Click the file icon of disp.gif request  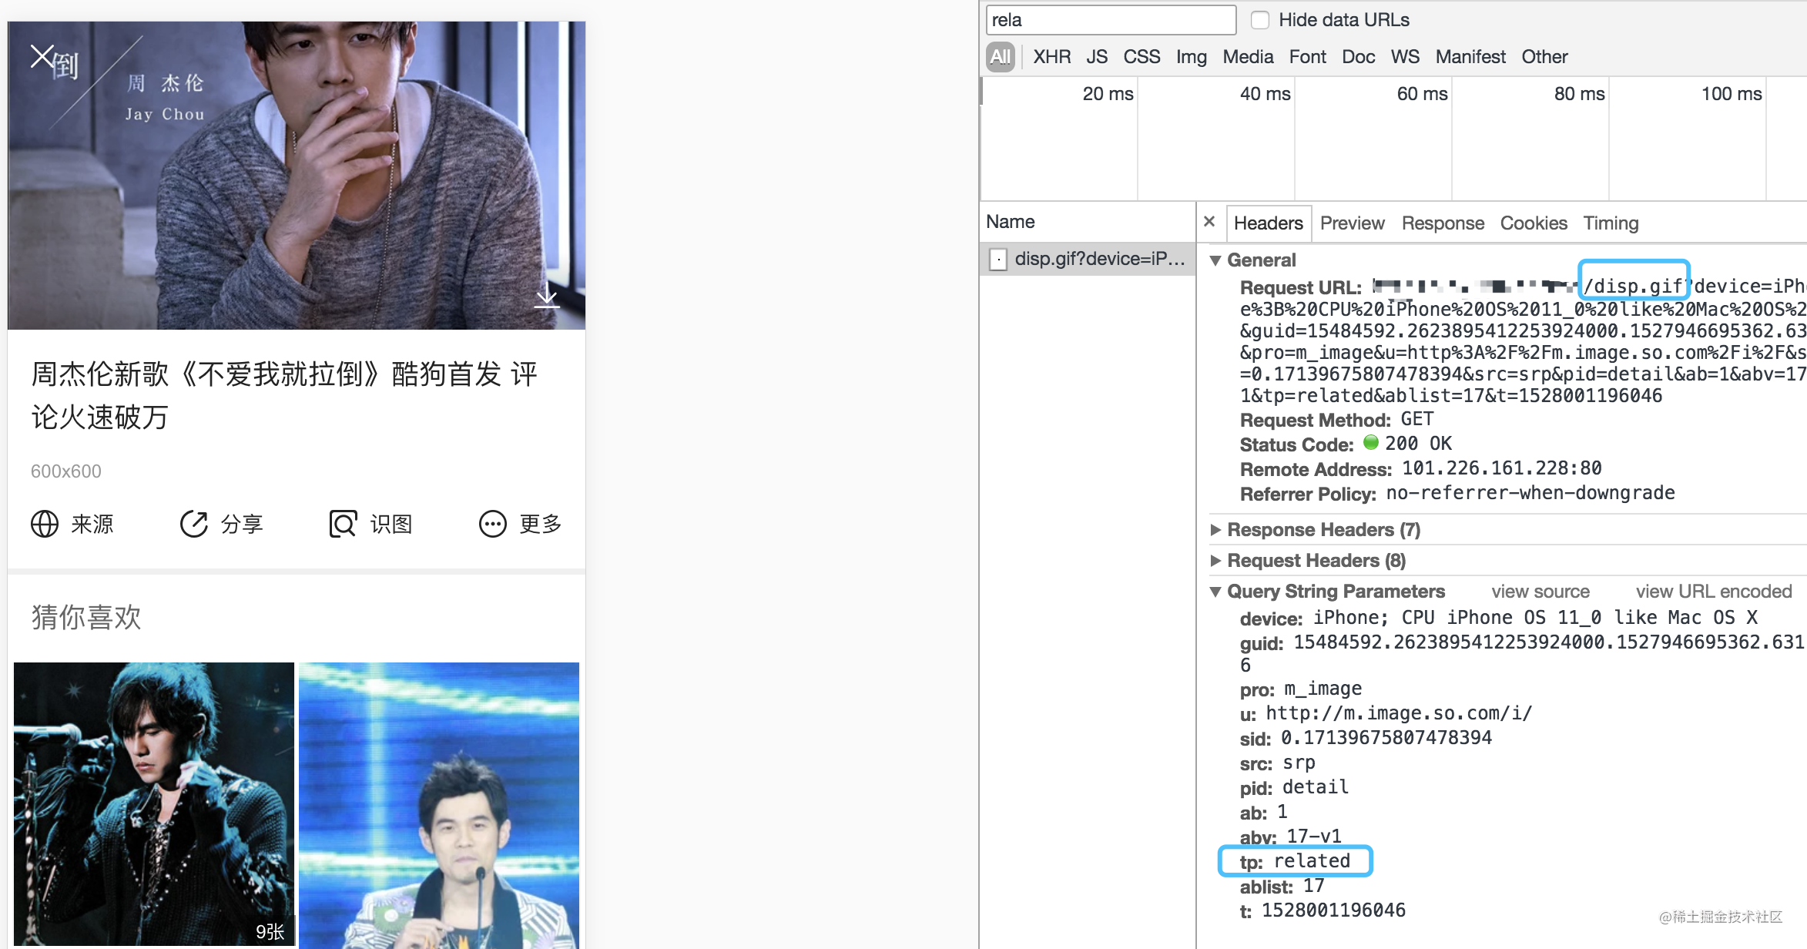[998, 260]
